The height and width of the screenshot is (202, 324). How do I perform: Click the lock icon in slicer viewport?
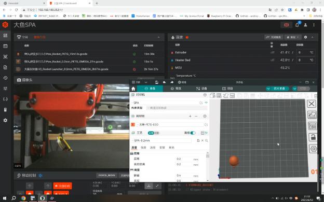pos(313,137)
